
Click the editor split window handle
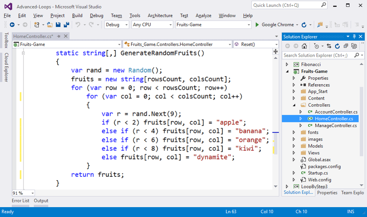pos(275,52)
